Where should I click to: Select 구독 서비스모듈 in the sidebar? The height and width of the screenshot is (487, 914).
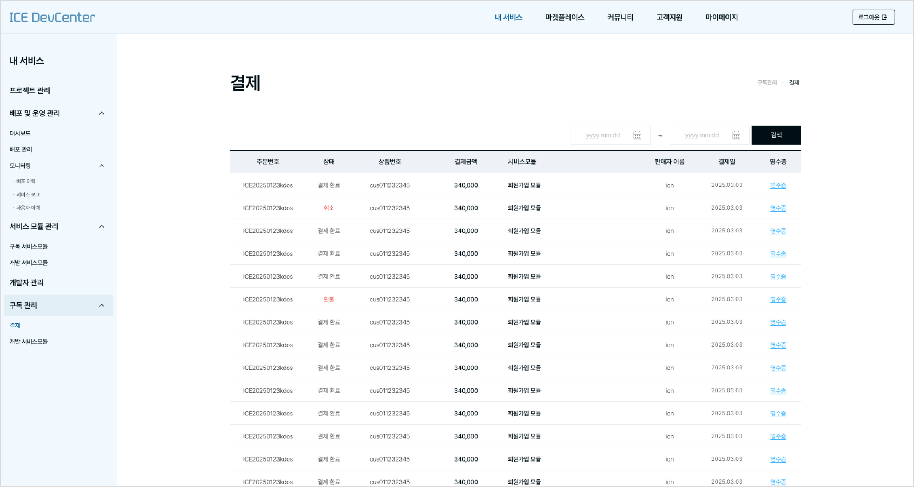pyautogui.click(x=29, y=246)
